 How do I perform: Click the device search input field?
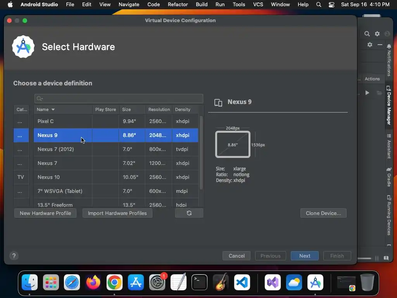[x=119, y=99]
